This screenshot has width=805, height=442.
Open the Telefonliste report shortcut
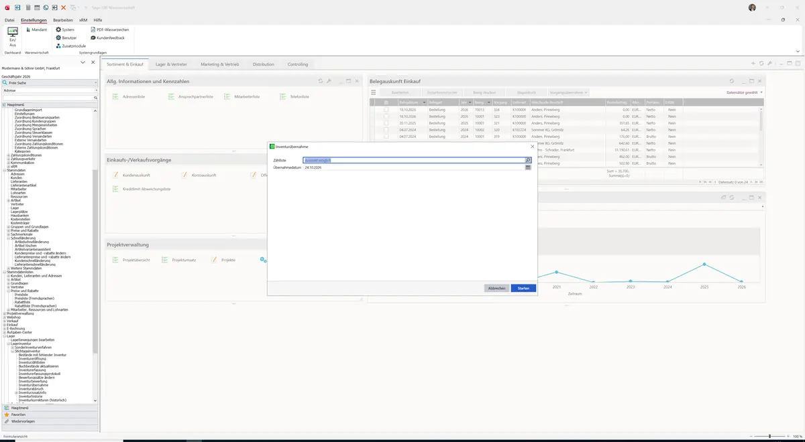coord(294,97)
